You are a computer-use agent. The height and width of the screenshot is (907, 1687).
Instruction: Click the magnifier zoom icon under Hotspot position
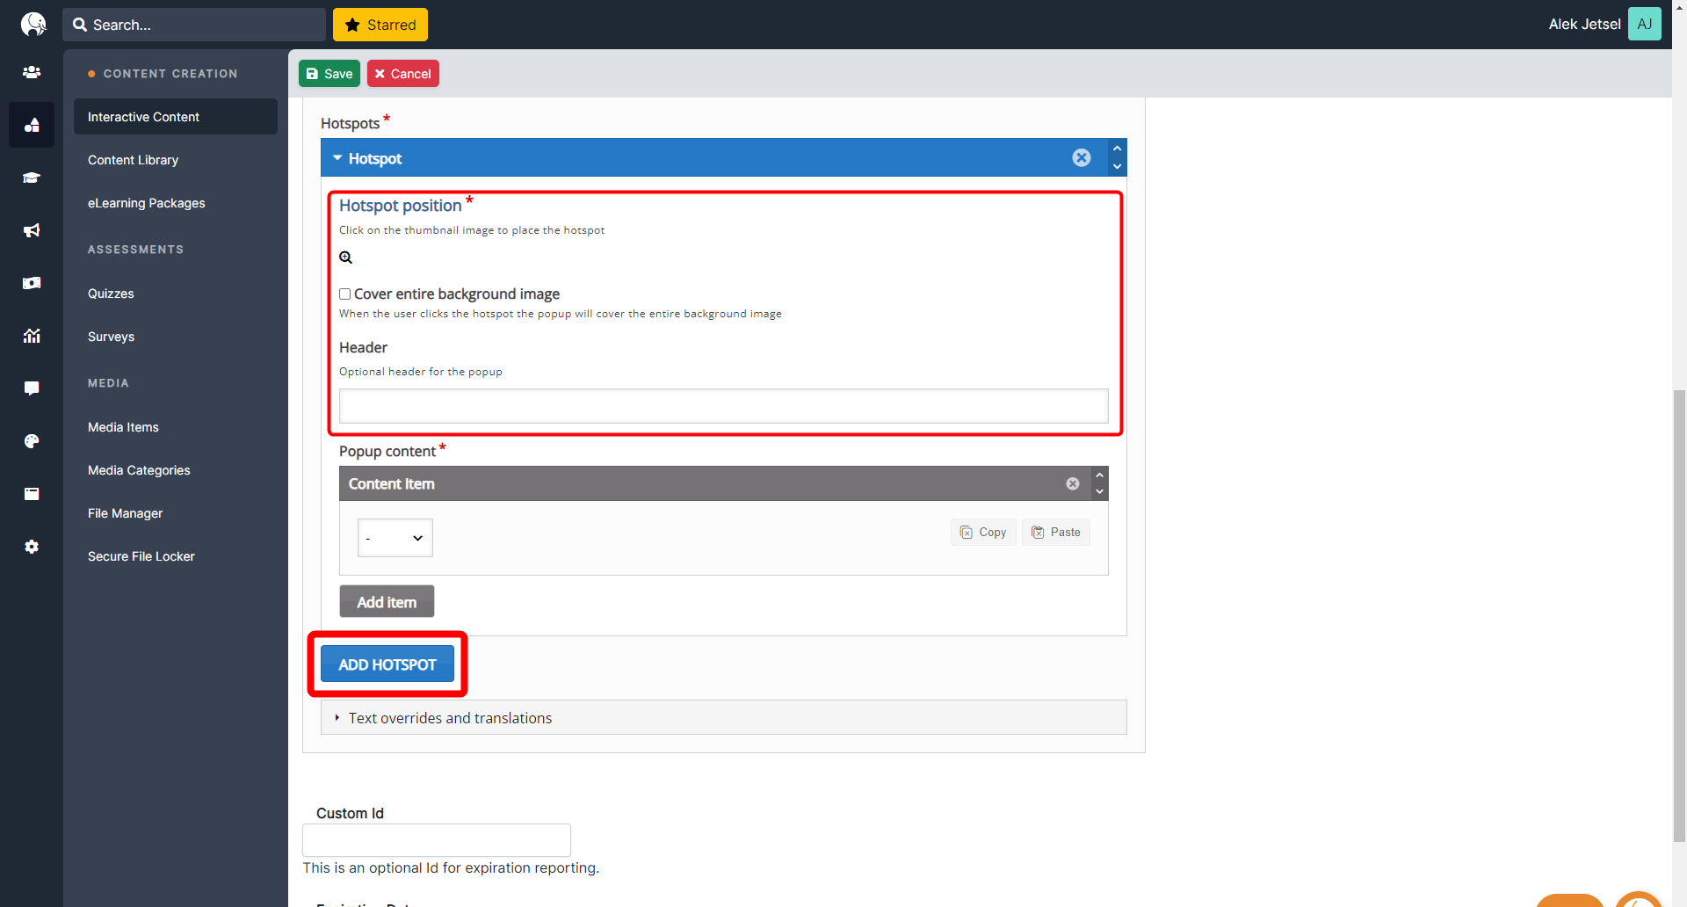click(x=346, y=258)
